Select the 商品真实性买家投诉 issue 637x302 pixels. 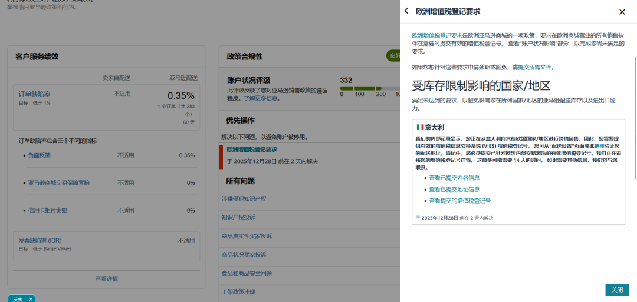pos(247,236)
